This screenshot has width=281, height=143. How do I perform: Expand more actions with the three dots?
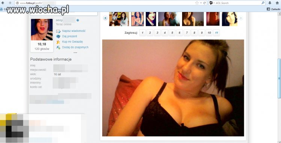pos(75,53)
